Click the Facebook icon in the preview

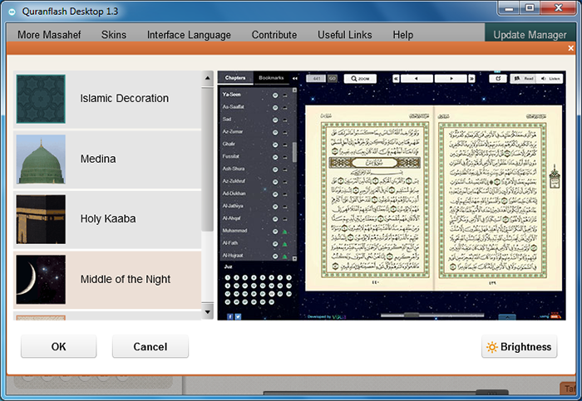pos(229,316)
